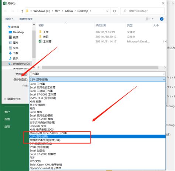Change view layout icon
The height and width of the screenshot is (171, 175).
[148, 19]
